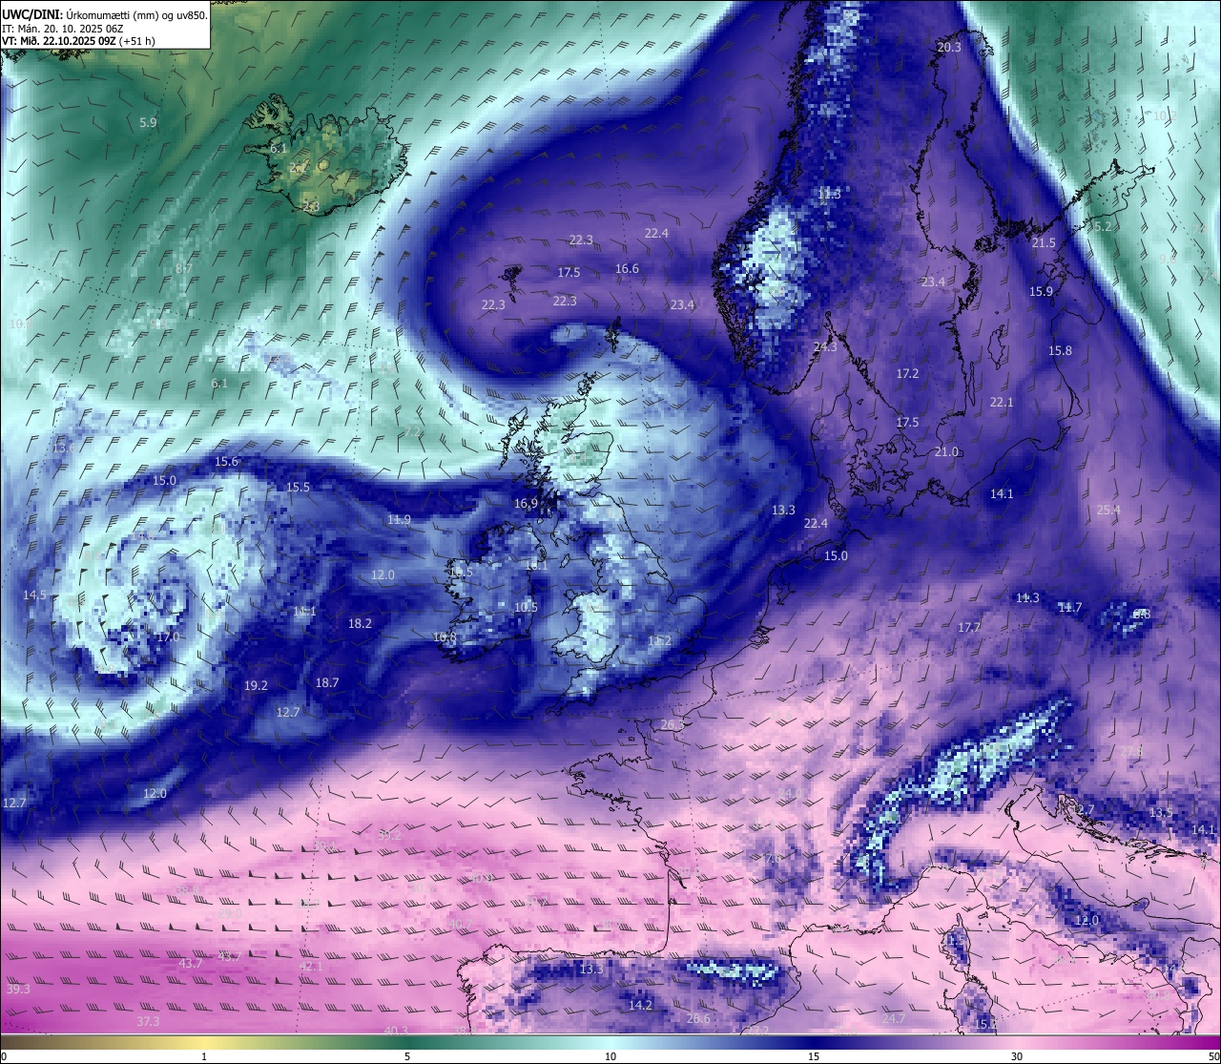
Task: Click the map value '17.0'
Action: click(x=167, y=636)
